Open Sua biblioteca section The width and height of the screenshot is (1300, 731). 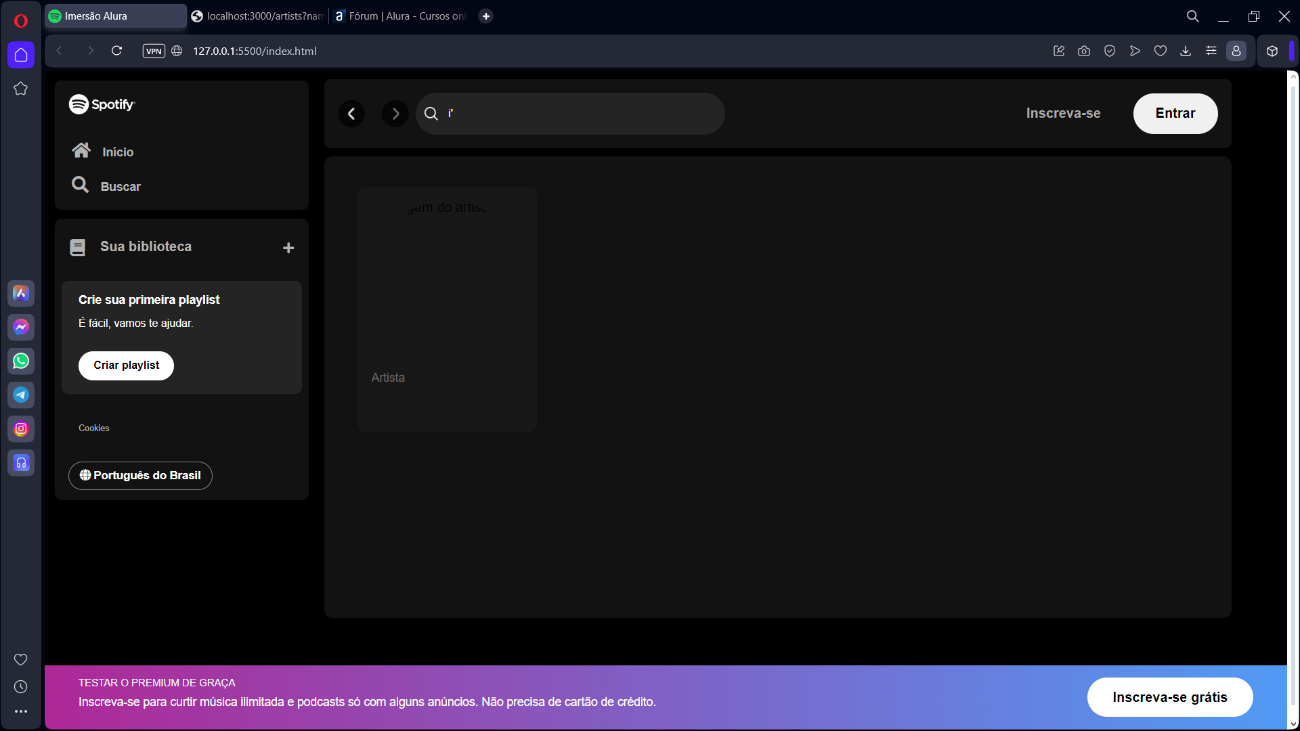click(131, 247)
